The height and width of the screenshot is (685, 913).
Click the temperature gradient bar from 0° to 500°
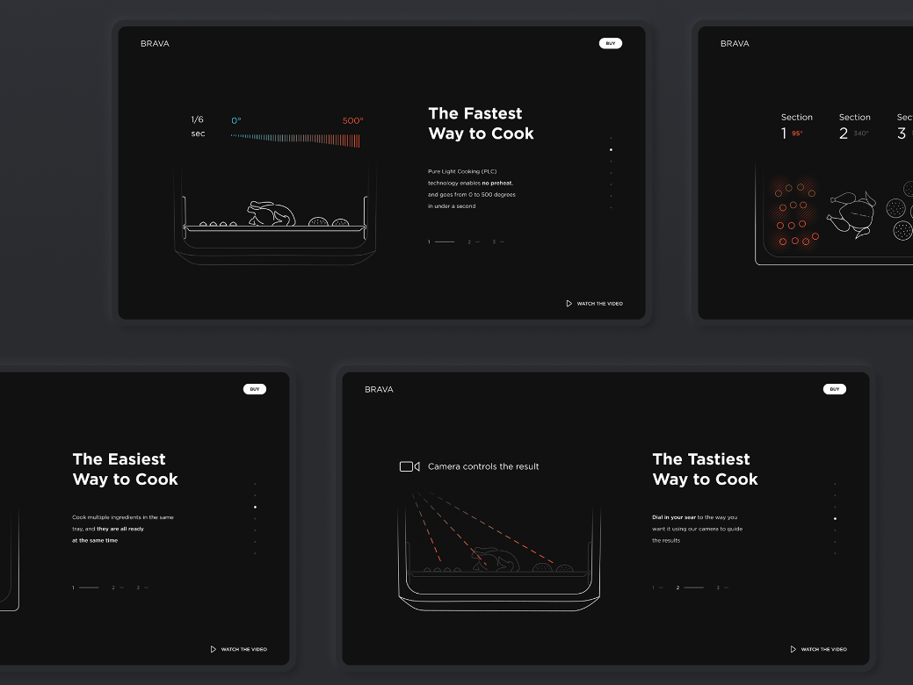coord(295,140)
